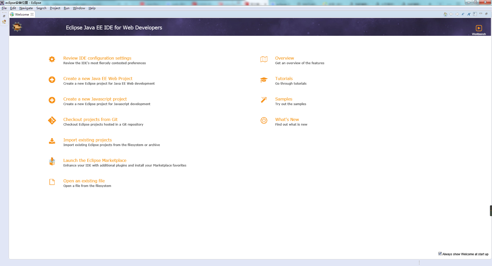Open the Overview link
This screenshot has width=492, height=266.
pos(284,58)
